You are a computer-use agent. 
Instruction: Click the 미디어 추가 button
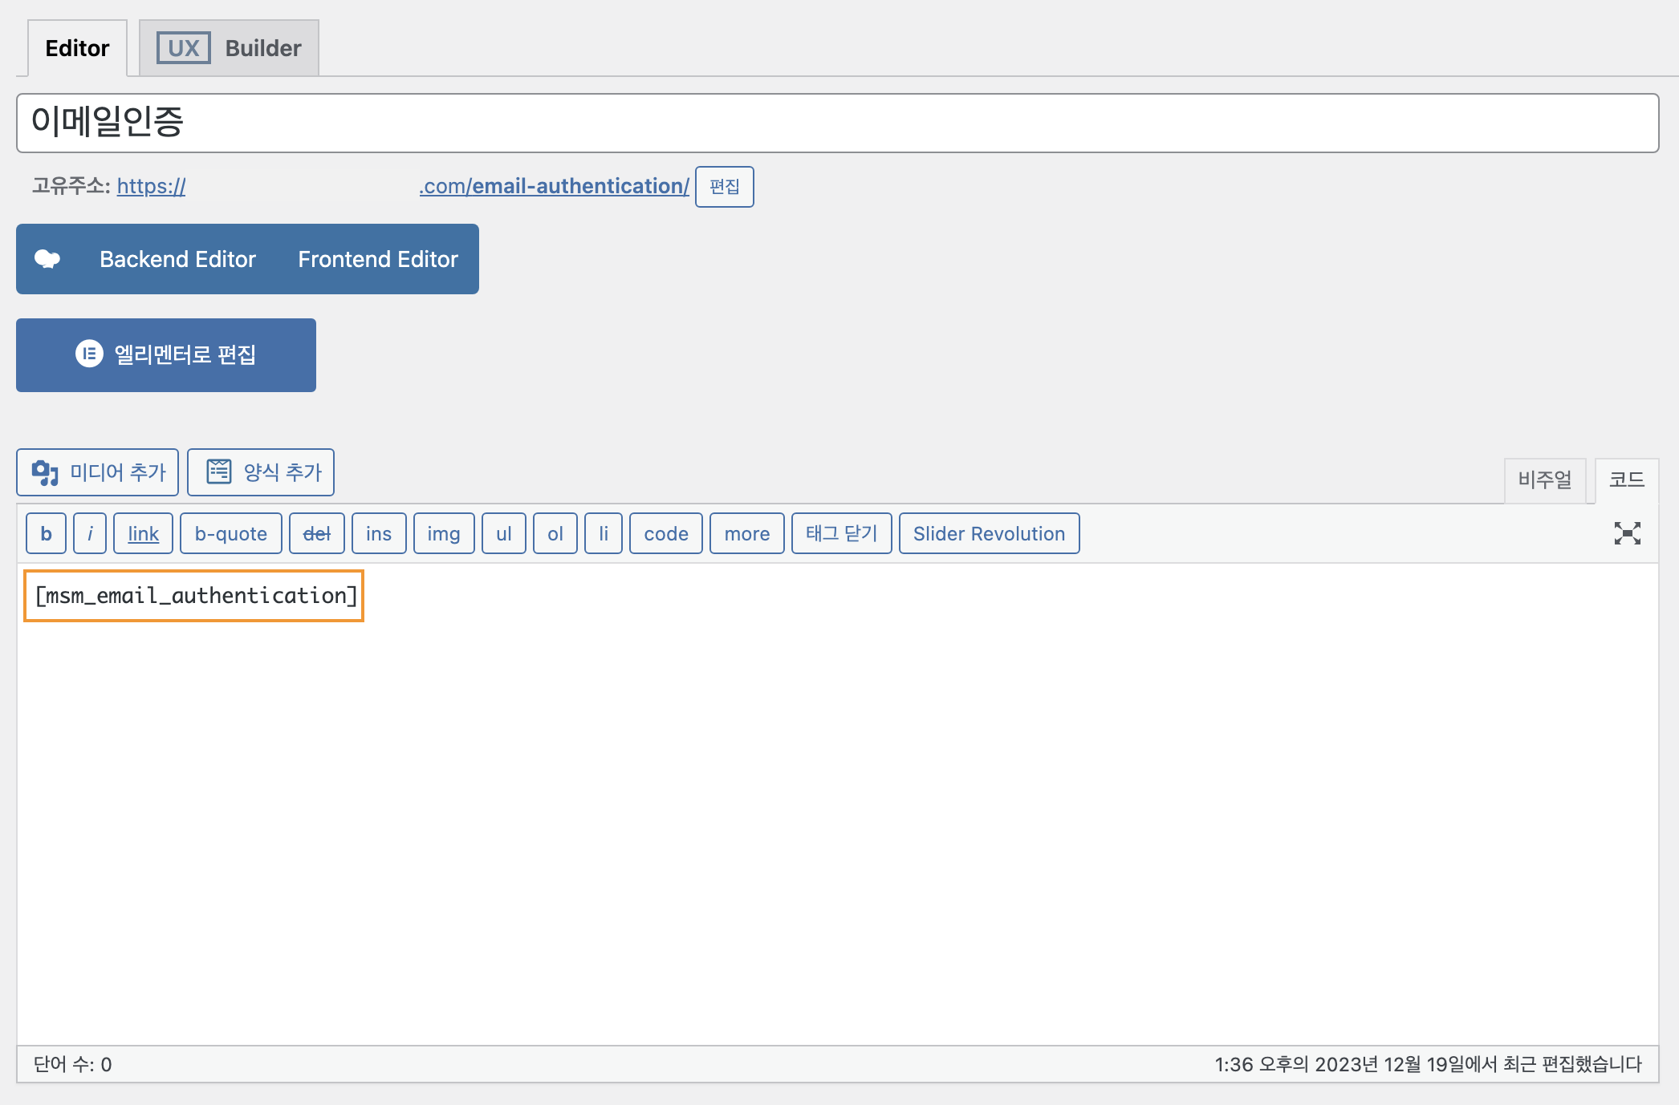(98, 472)
